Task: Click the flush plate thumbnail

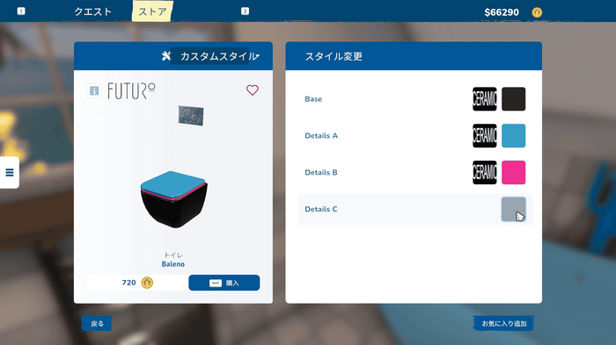Action: pos(191,116)
